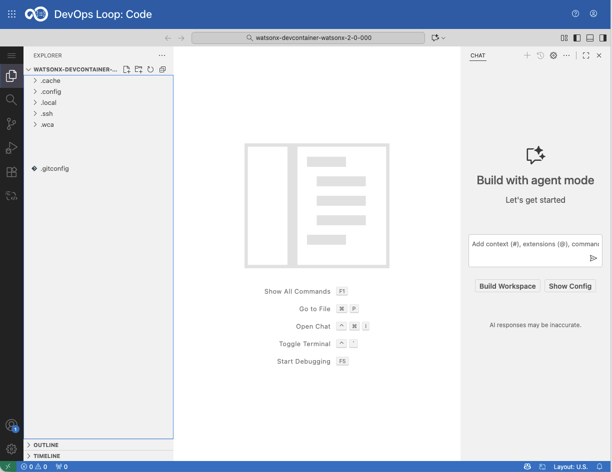The width and height of the screenshot is (612, 472).
Task: Collapse the WATSONX-DEVCONTAINER workspace folder
Action: click(x=28, y=69)
